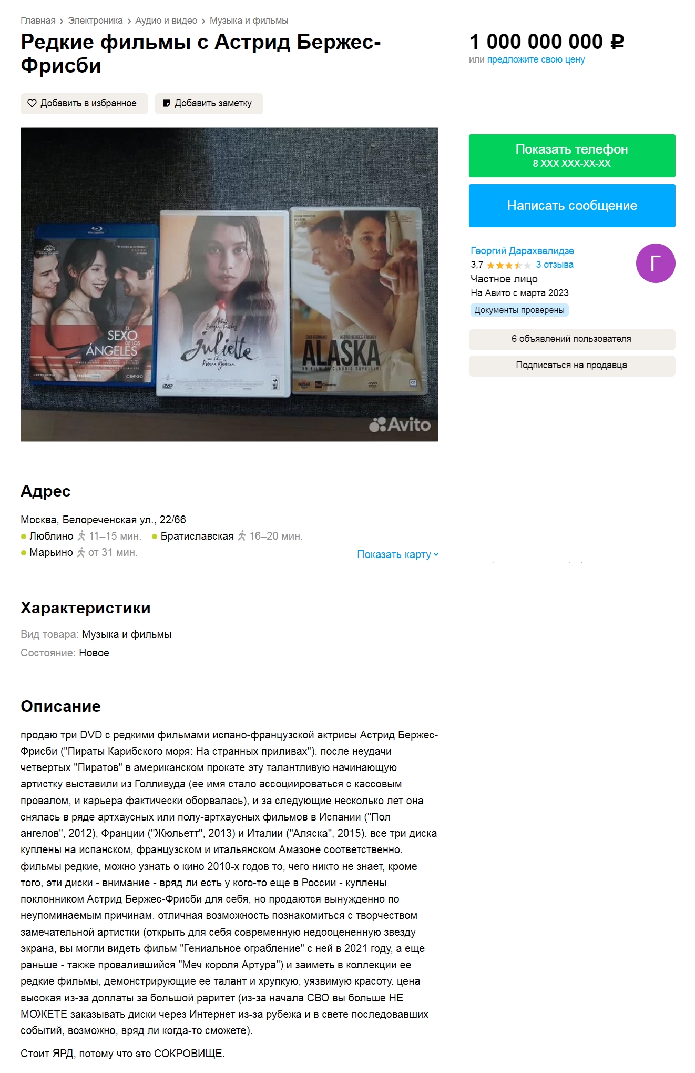Open Музыка и фильмы breadcrumb

point(249,21)
